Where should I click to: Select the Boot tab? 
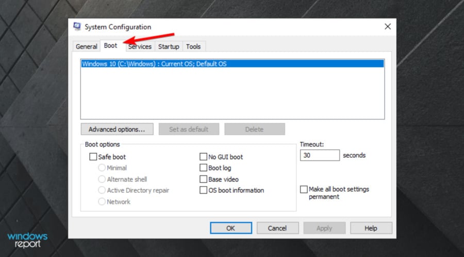[x=111, y=46]
